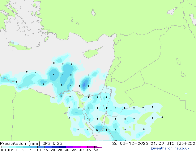The image size is (196, 151).
Task: Click the '5' precipitation value on the map
Action: click(x=53, y=74)
